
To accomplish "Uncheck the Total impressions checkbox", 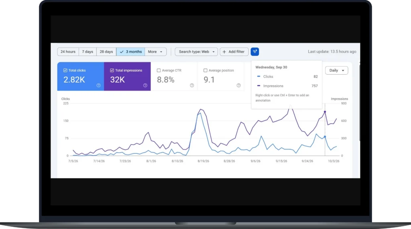I will [x=112, y=71].
